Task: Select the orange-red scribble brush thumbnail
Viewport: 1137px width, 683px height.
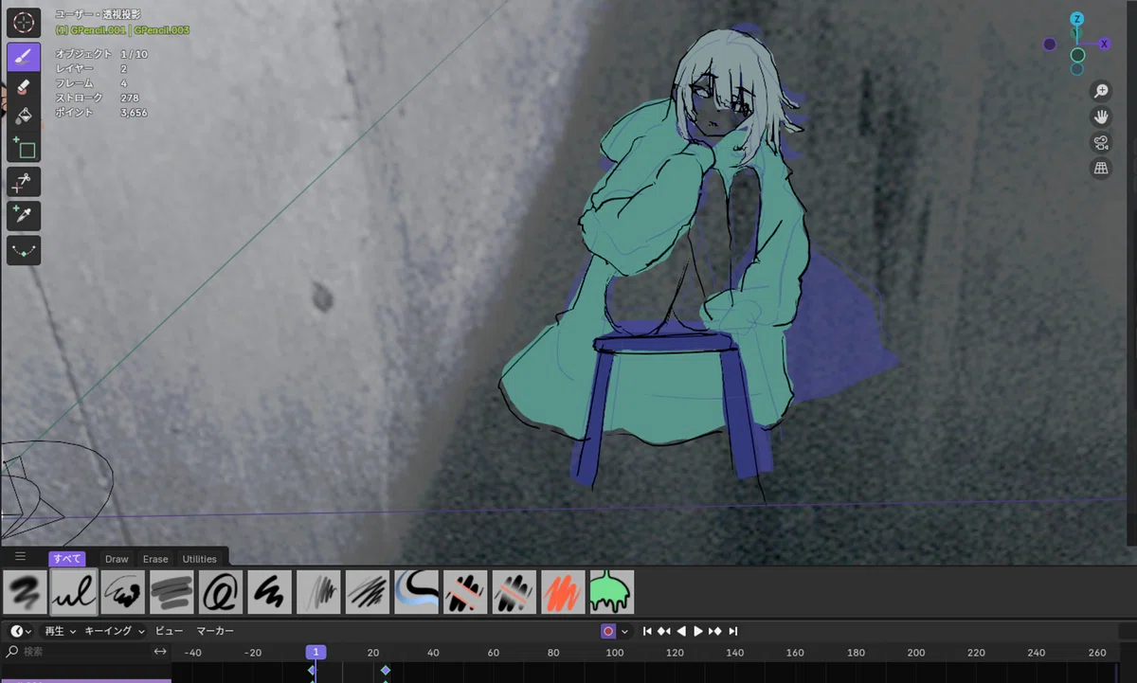Action: click(x=564, y=592)
